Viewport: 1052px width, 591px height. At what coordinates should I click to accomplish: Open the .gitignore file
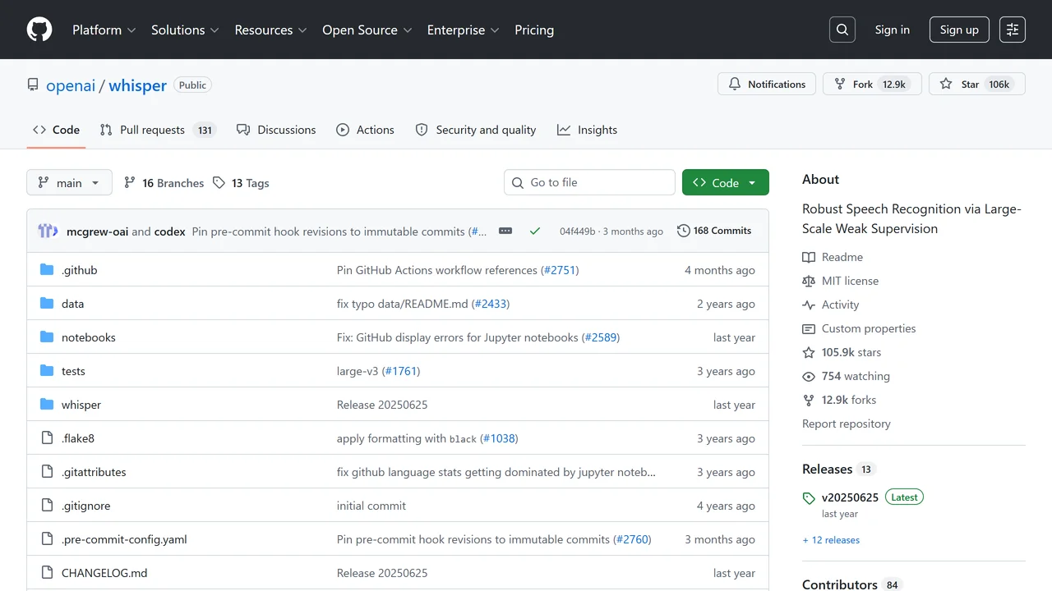click(x=85, y=506)
